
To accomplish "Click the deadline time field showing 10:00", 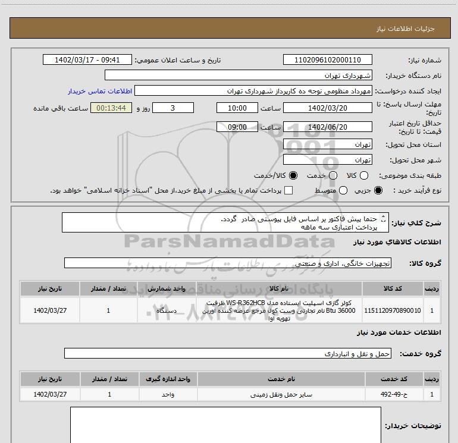I will [237, 108].
